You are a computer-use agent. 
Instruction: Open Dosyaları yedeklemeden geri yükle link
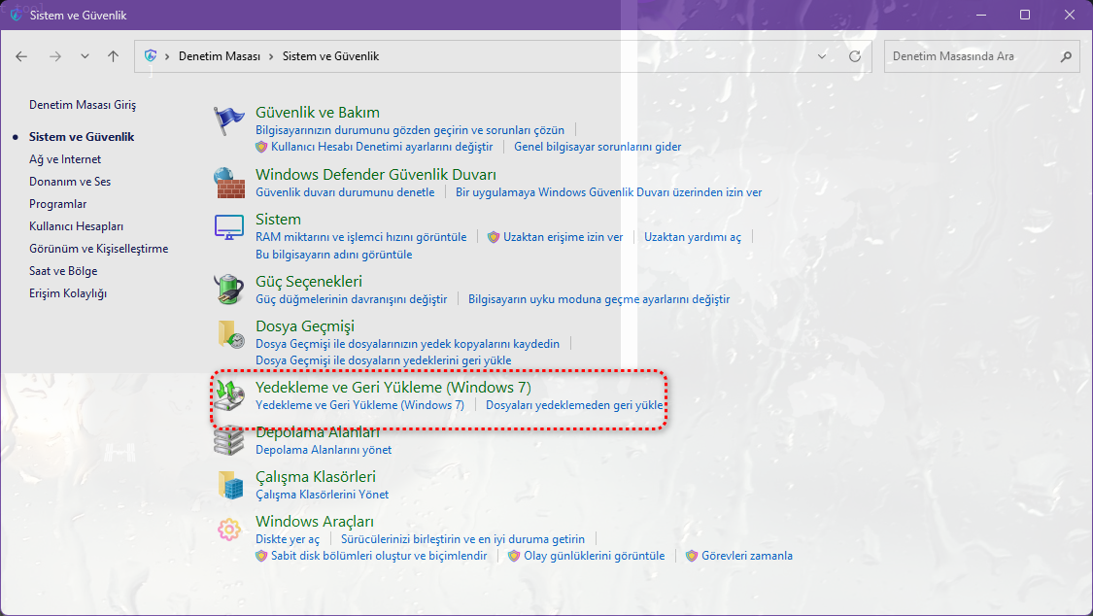point(574,405)
